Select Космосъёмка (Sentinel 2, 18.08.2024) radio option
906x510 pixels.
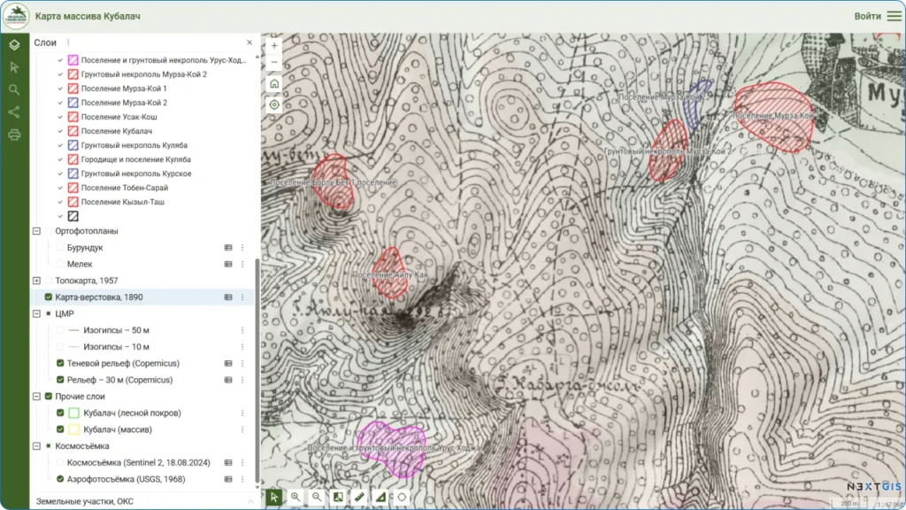[x=60, y=462]
